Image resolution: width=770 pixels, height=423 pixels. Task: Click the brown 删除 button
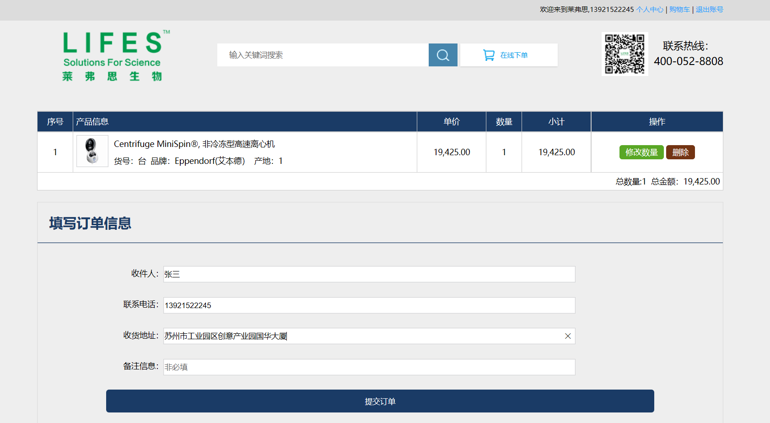pyautogui.click(x=680, y=152)
